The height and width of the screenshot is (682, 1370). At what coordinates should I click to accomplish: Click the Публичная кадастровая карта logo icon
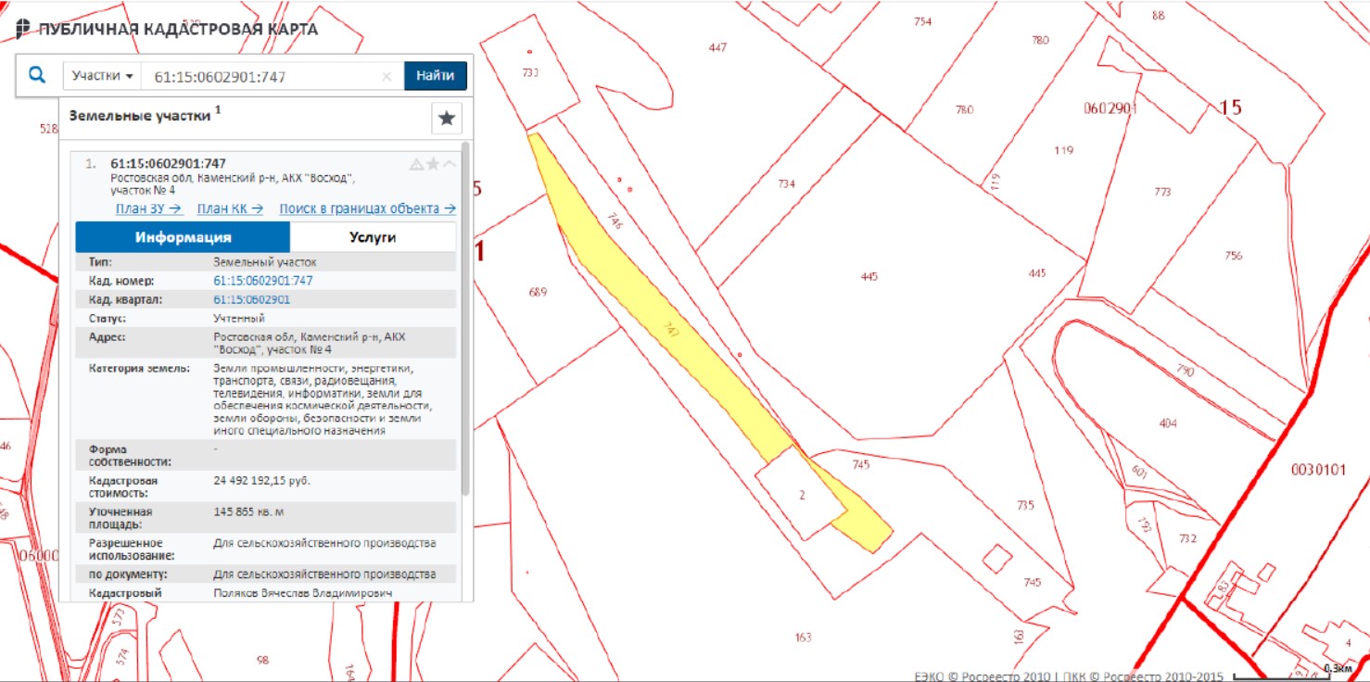click(x=23, y=29)
